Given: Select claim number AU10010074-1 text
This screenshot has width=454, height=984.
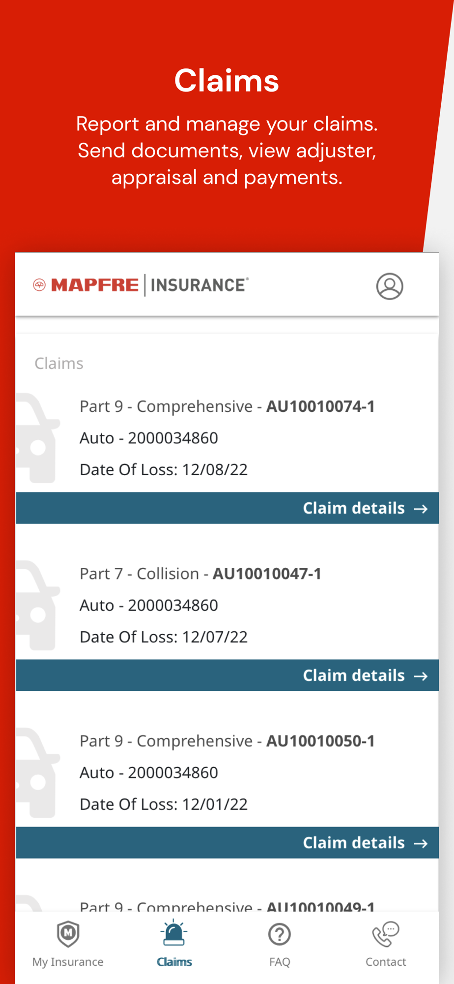Looking at the screenshot, I should click(x=320, y=406).
